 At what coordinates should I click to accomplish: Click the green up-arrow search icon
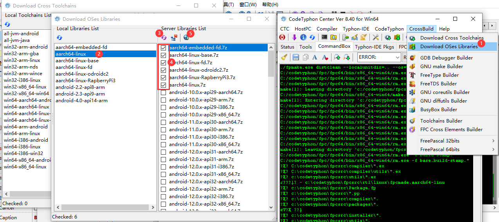point(337,57)
